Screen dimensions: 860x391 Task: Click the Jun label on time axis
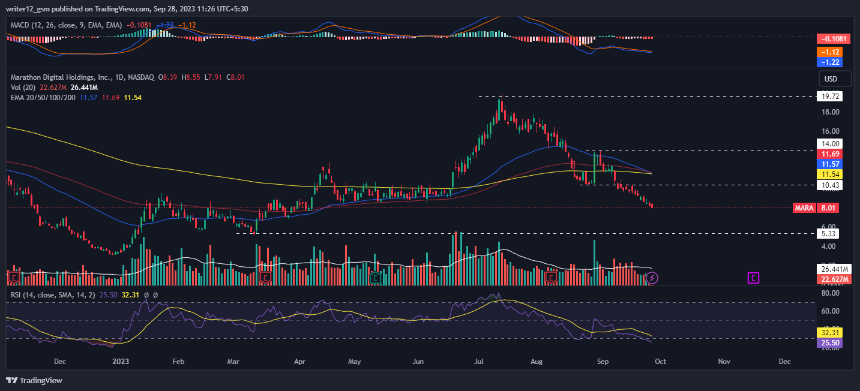tap(418, 362)
